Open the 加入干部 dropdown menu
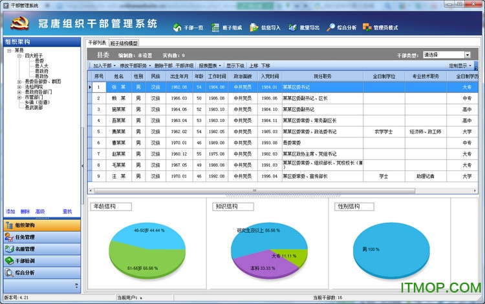The width and height of the screenshot is (485, 304). (104, 66)
